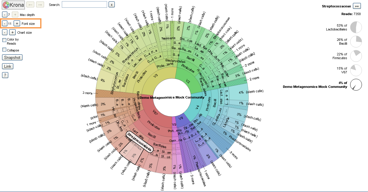Image resolution: width=368 pixels, height=192 pixels.
Task: Shrink chart size with minus button
Action: click(5, 32)
